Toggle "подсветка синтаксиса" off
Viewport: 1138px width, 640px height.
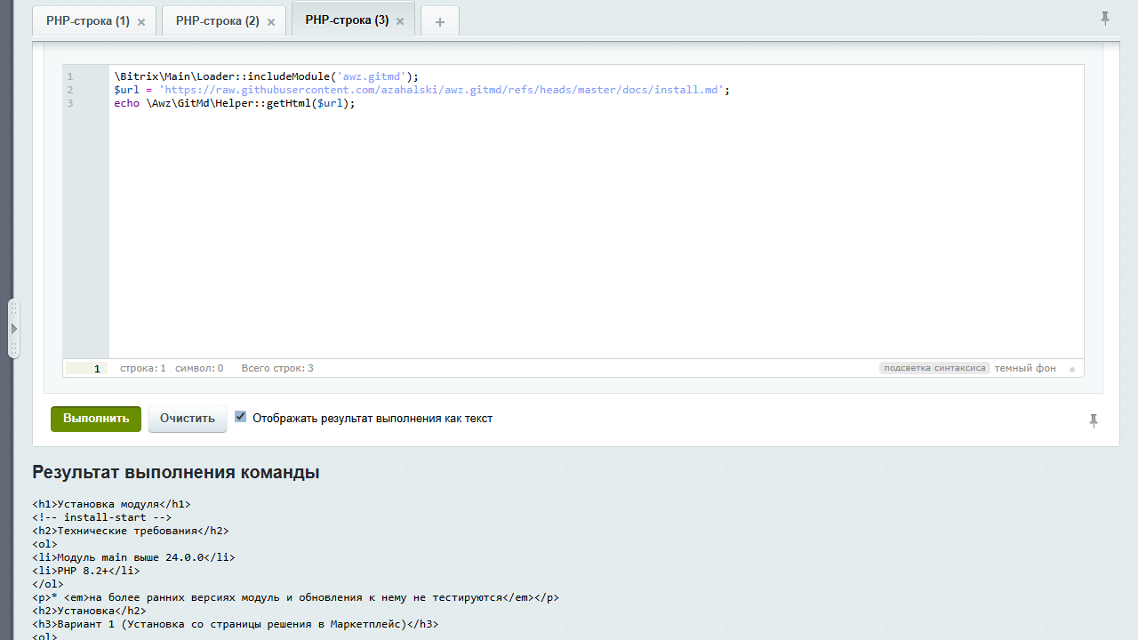[934, 367]
